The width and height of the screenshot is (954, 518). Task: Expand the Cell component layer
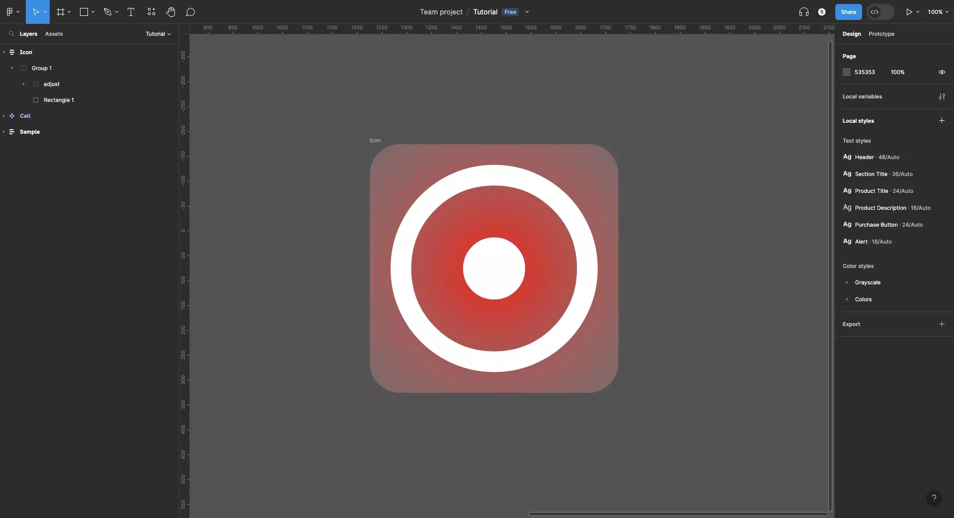[4, 116]
